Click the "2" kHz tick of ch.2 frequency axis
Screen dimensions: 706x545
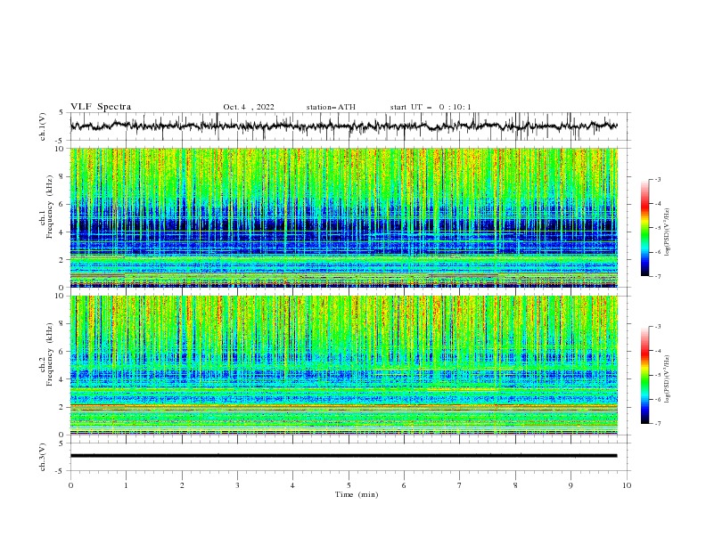pyautogui.click(x=62, y=407)
